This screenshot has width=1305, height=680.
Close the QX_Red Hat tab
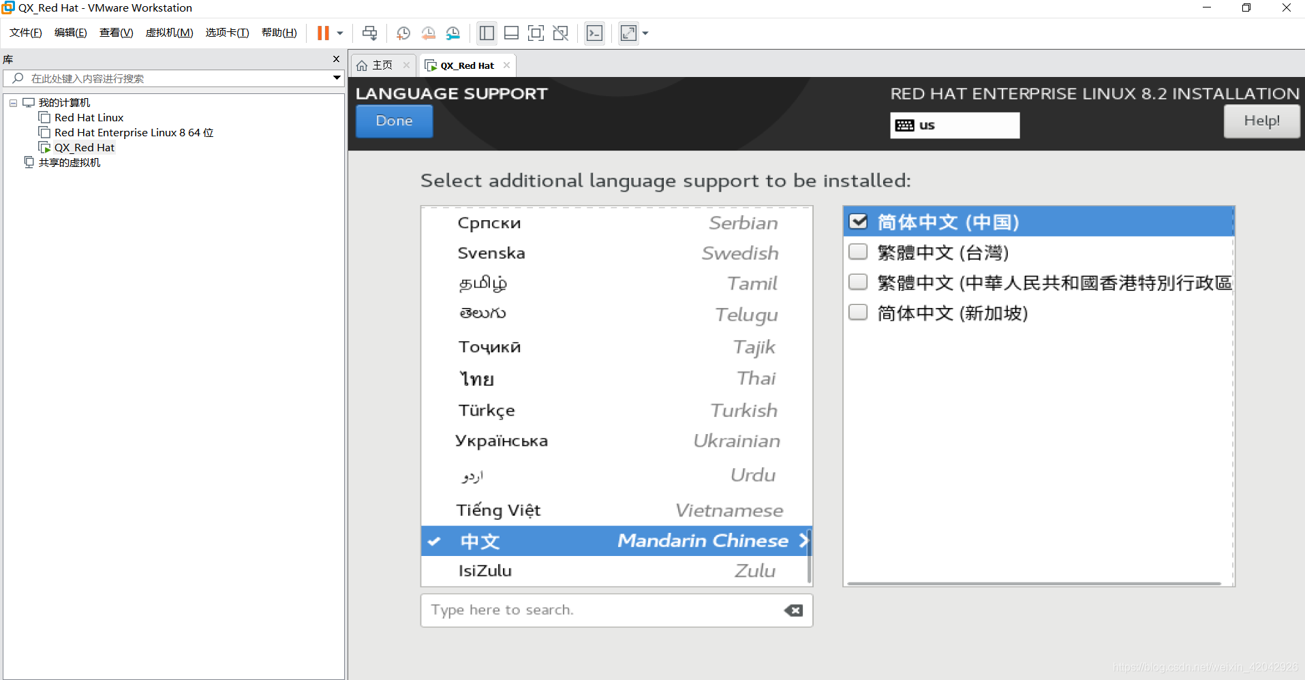[x=506, y=65]
